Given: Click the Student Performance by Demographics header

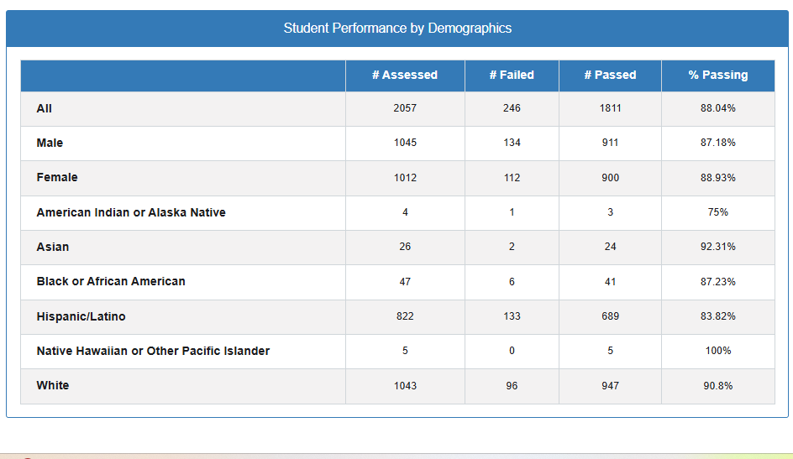Looking at the screenshot, I should pyautogui.click(x=397, y=28).
